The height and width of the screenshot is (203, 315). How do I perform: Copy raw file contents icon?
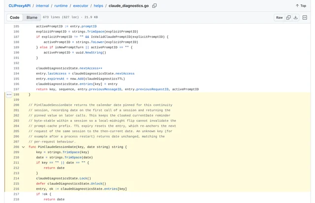coord(288,18)
